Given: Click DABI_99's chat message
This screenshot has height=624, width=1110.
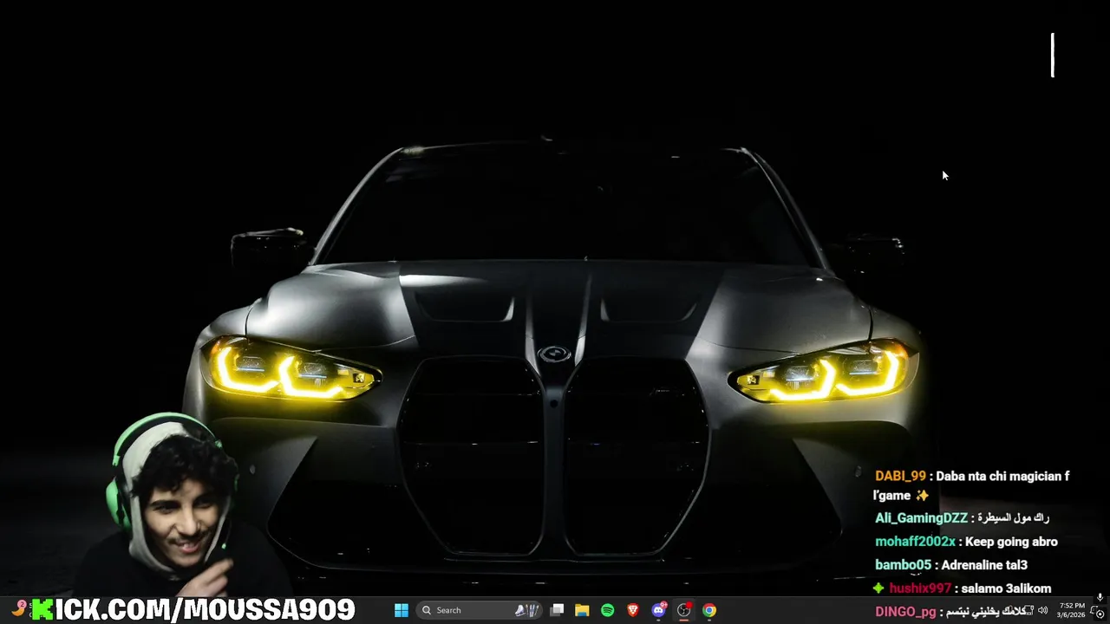Looking at the screenshot, I should [x=972, y=485].
